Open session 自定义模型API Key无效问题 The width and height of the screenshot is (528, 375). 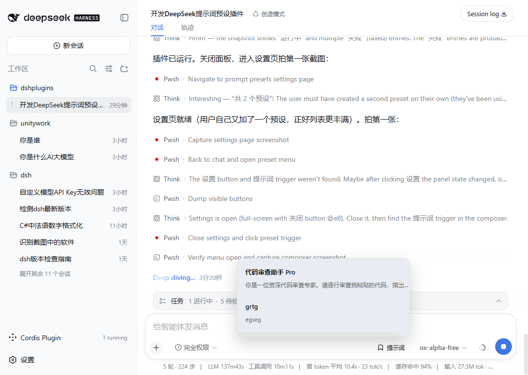tap(69, 192)
